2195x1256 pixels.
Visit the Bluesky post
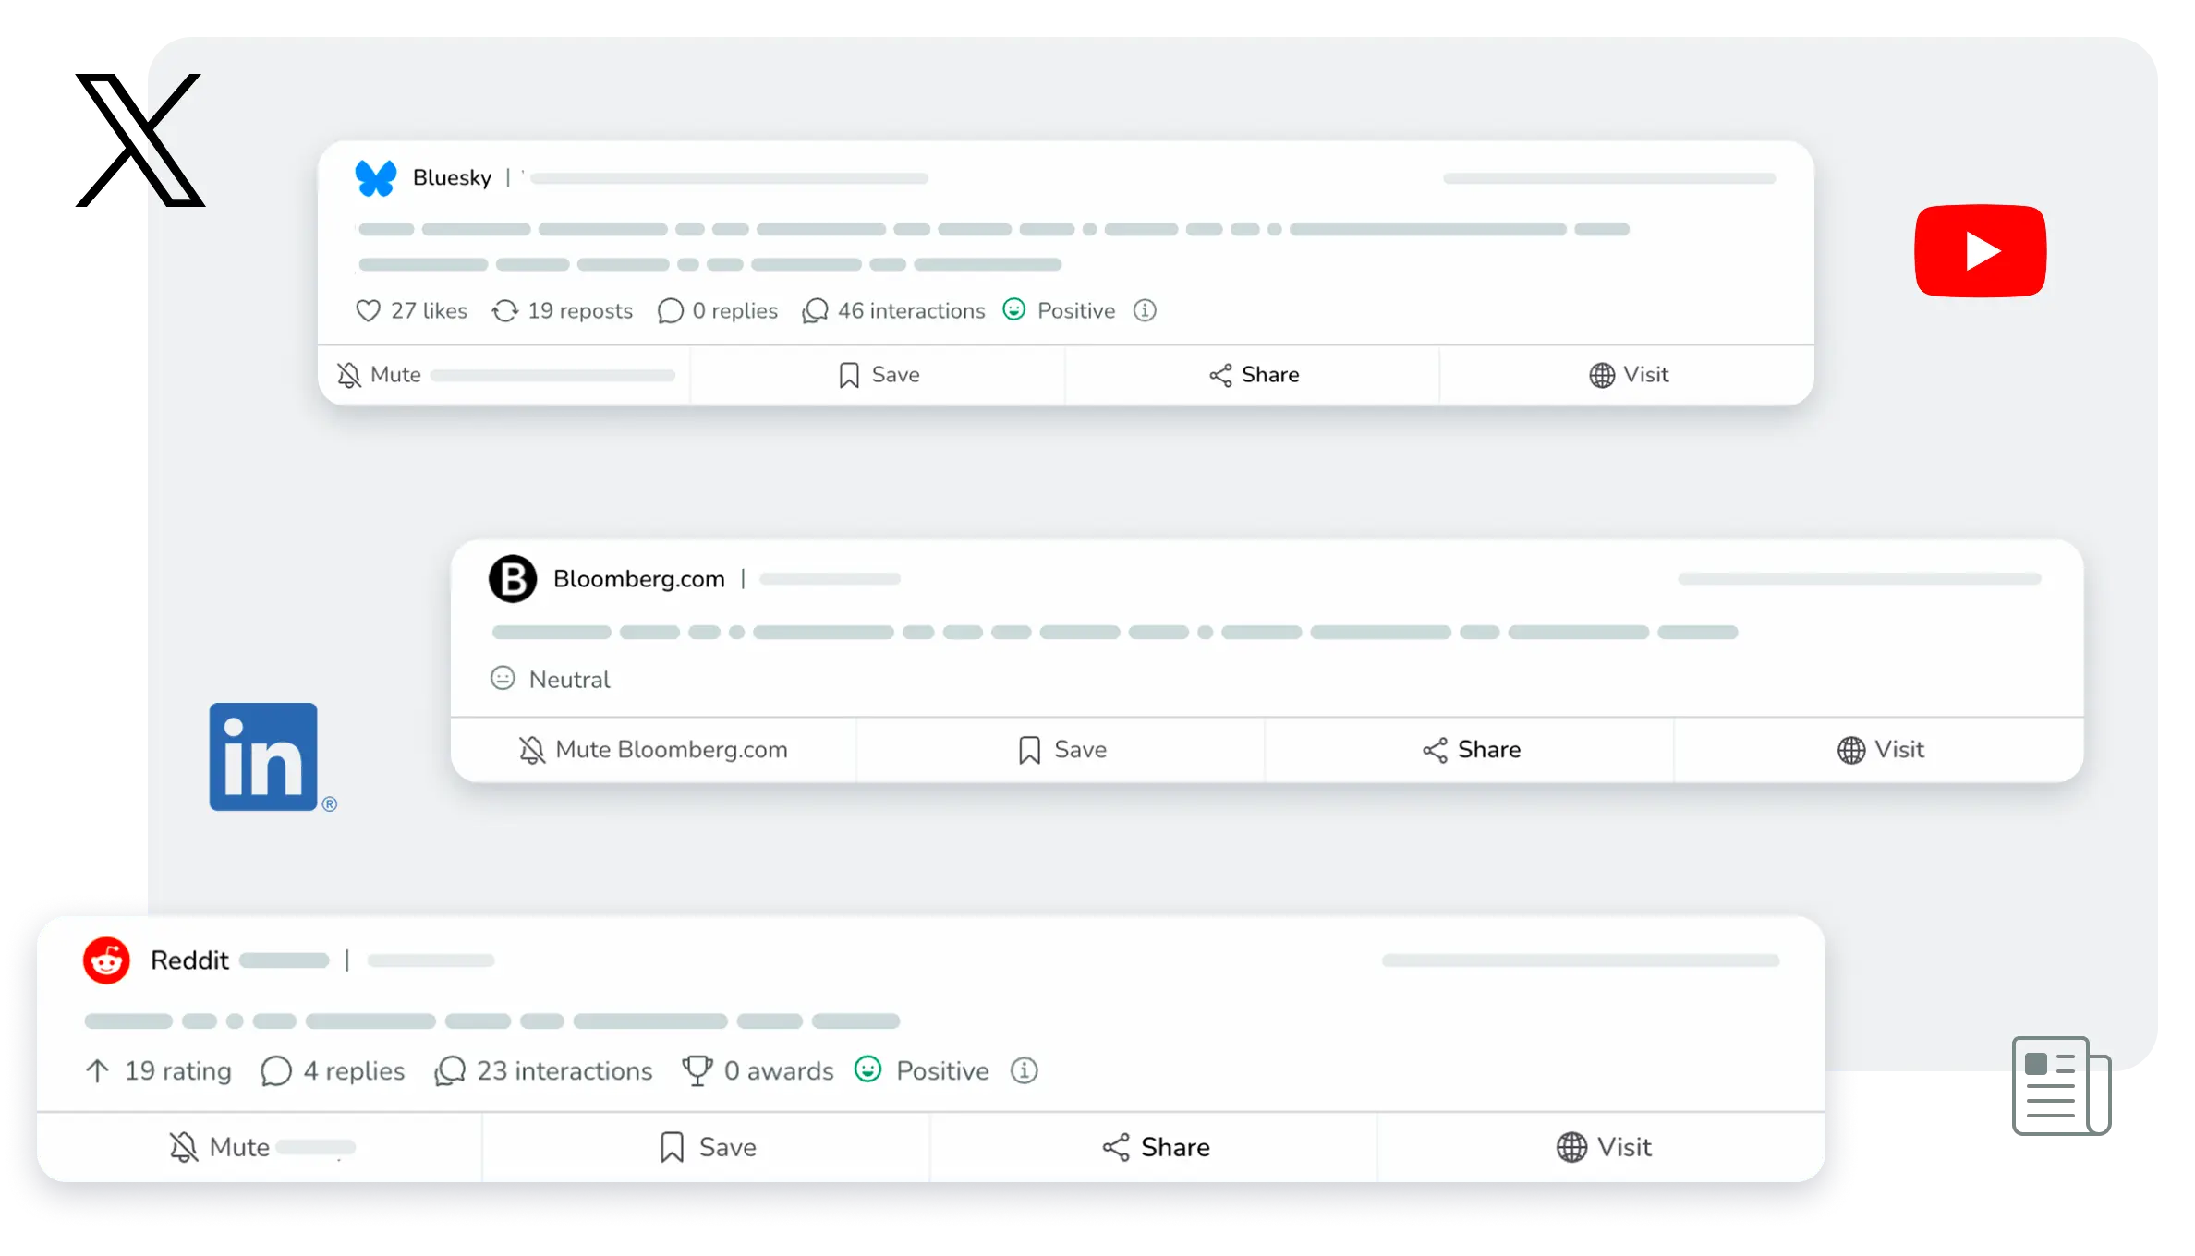pos(1629,375)
